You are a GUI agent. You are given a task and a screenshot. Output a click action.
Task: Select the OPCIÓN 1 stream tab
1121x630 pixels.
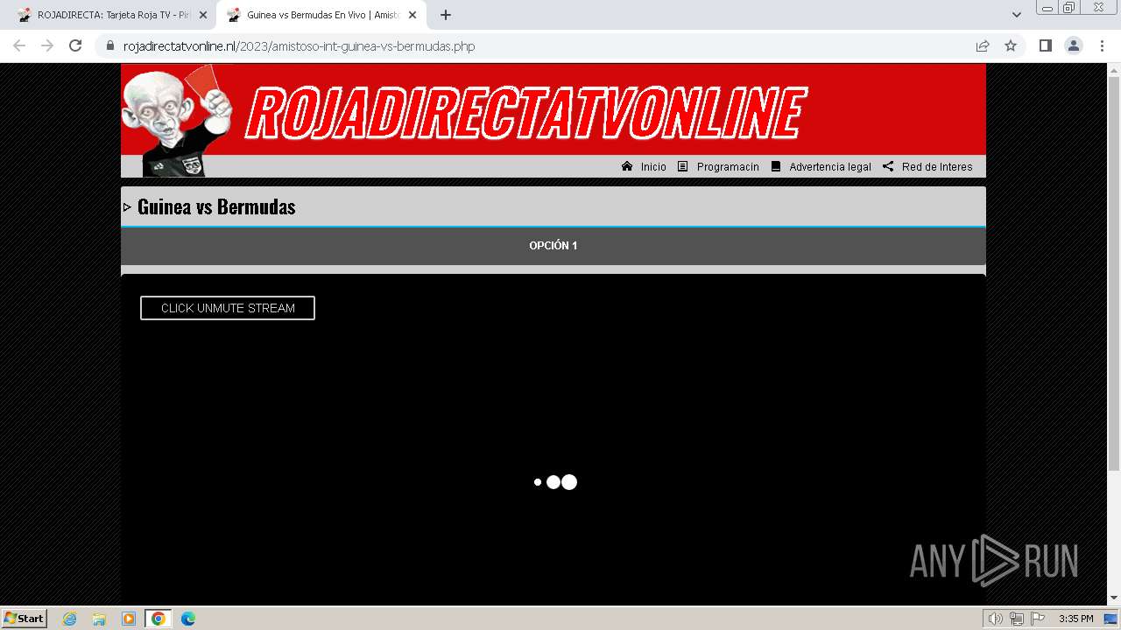point(553,246)
